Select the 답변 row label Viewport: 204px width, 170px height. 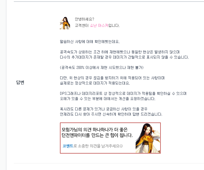pyautogui.click(x=20, y=82)
